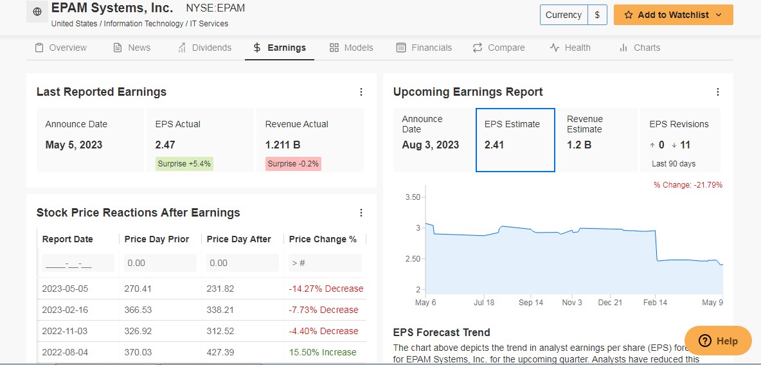Sort by Price Day Prior column header

tap(157, 239)
